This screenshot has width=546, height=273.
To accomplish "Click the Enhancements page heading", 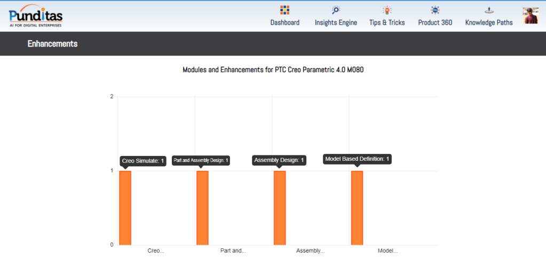I will pos(52,44).
